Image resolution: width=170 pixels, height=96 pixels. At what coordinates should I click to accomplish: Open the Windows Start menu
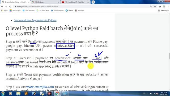[x=3, y=94]
